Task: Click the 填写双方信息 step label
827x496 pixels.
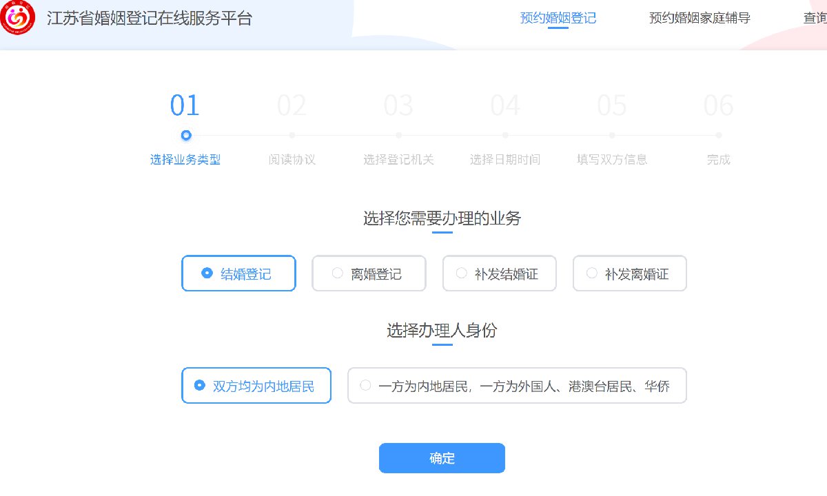Action: pos(612,160)
